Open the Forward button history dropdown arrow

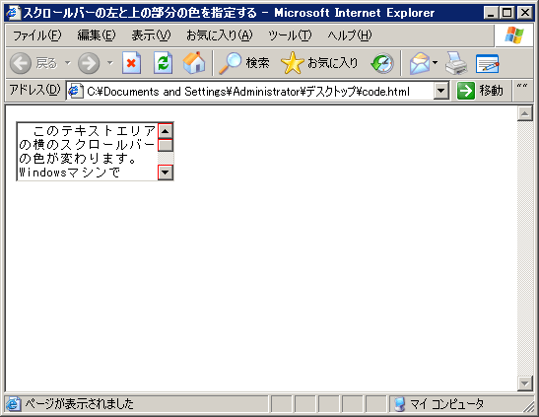point(110,63)
